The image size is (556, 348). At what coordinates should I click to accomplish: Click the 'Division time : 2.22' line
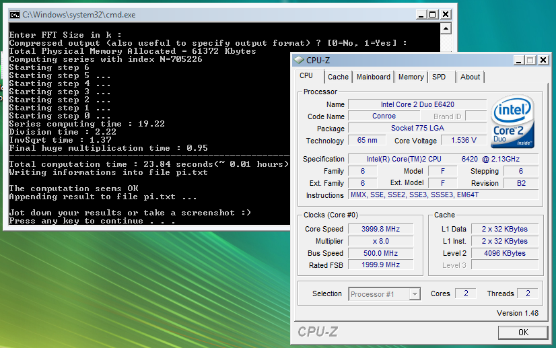pos(63,132)
